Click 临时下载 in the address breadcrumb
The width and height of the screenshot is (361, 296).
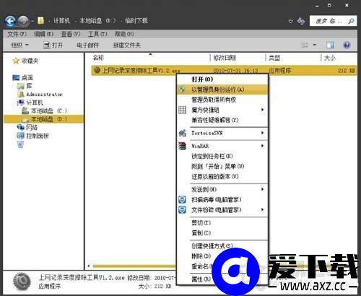pos(136,21)
